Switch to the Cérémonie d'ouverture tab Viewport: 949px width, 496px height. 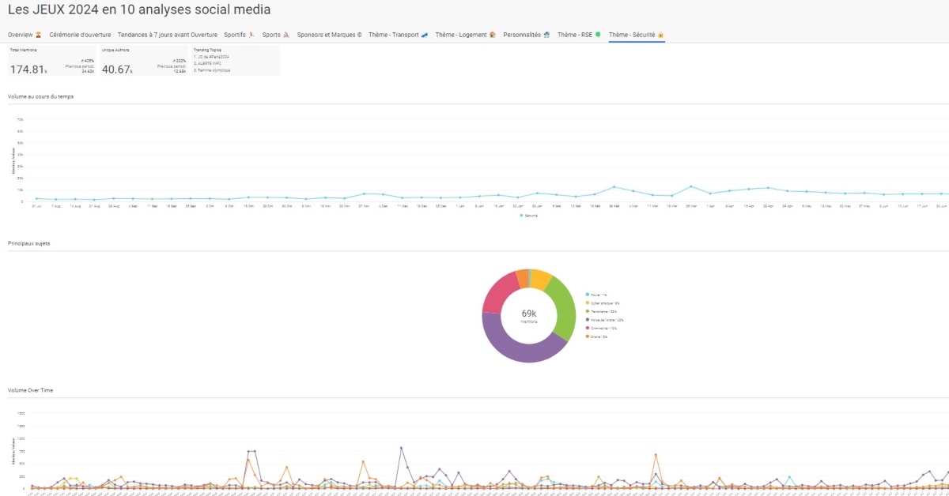(81, 34)
